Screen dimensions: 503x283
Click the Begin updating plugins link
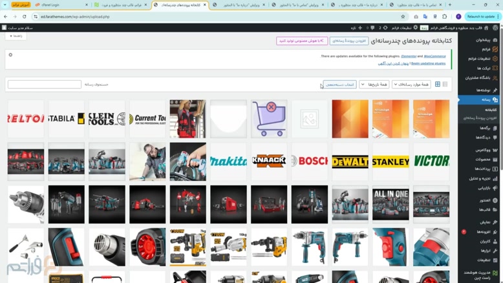(428, 63)
